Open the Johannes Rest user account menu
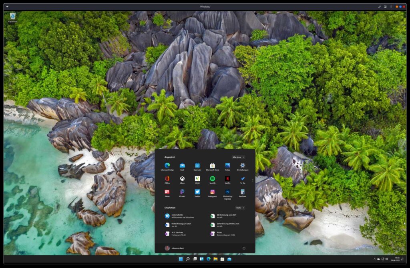410x268 pixels. click(x=175, y=248)
